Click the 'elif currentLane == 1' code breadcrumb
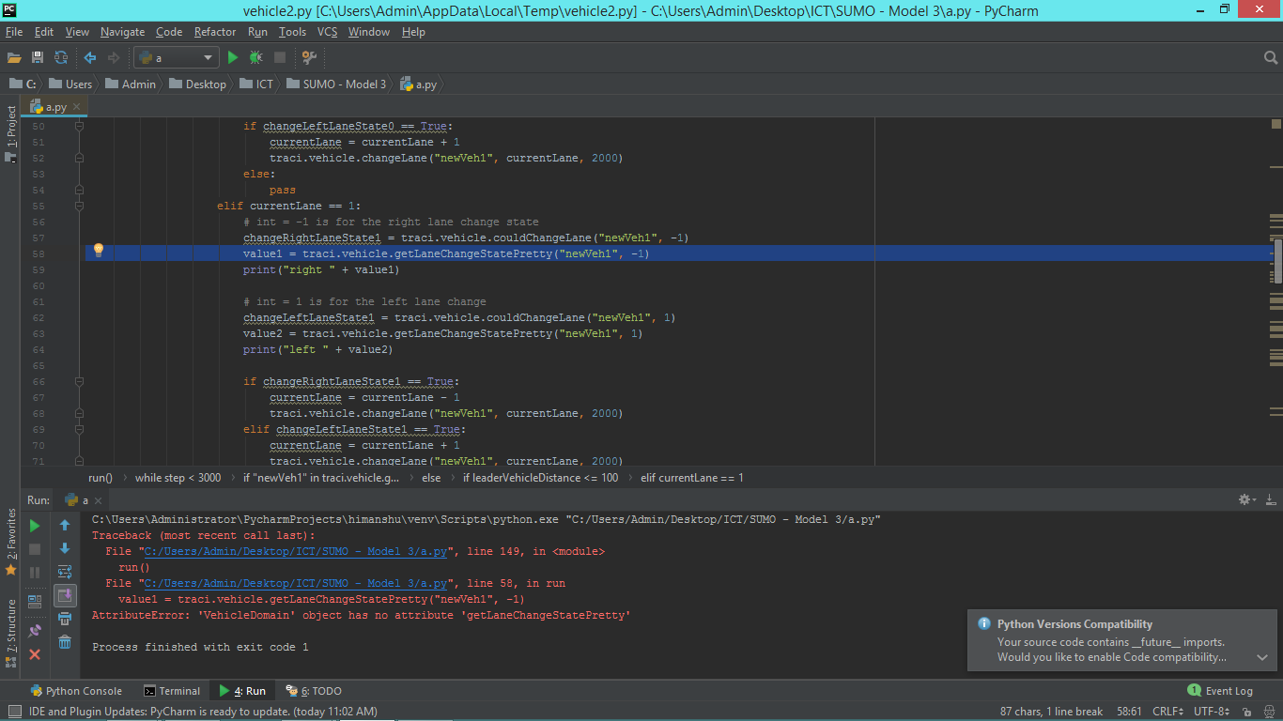 [692, 477]
